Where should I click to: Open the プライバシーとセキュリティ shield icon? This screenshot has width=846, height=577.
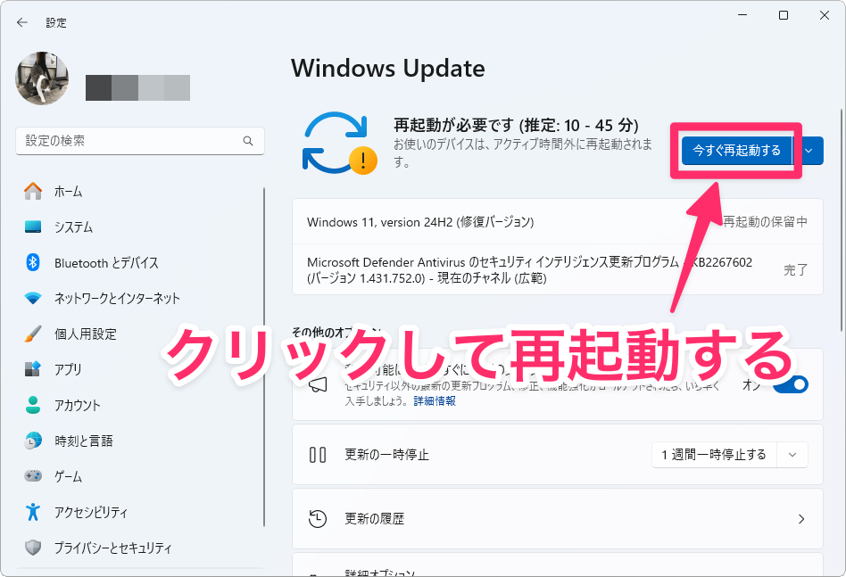(x=33, y=548)
